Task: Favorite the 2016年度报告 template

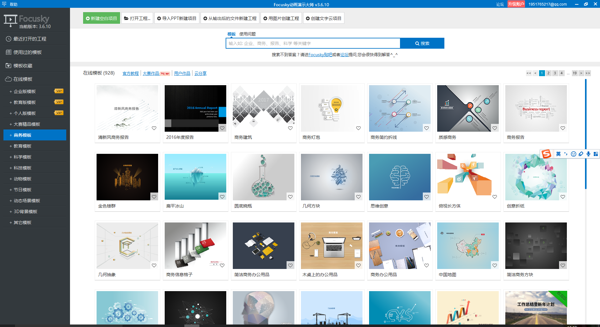Action: tap(222, 128)
